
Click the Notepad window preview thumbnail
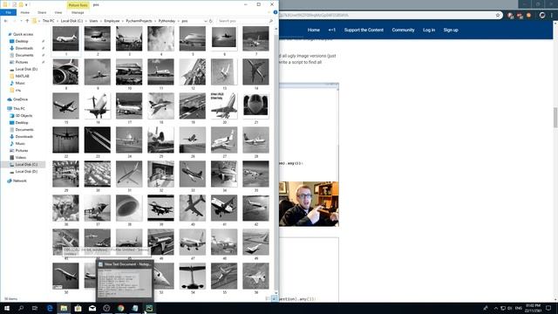[125, 281]
